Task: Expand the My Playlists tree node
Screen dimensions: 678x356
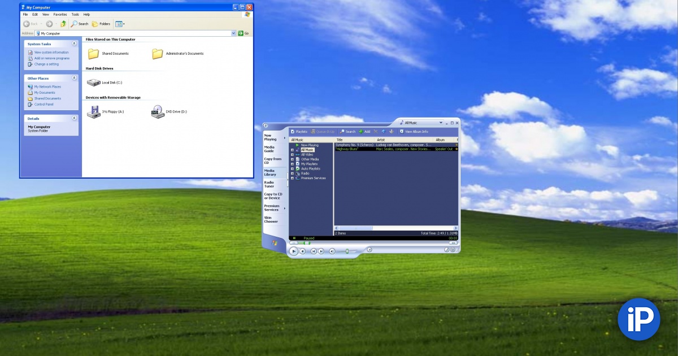Action: 293,164
